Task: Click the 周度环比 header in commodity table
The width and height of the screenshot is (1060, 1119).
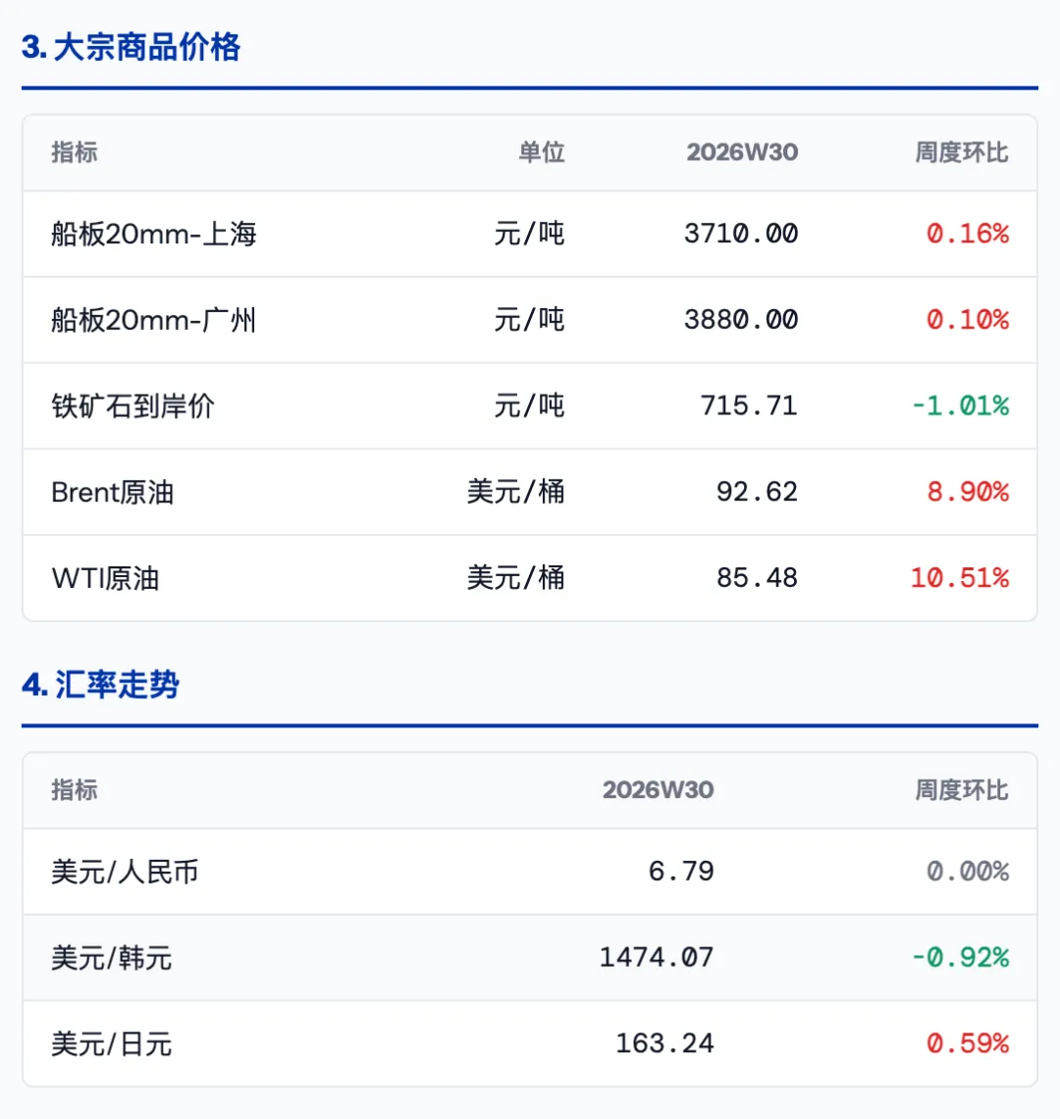Action: 962,153
